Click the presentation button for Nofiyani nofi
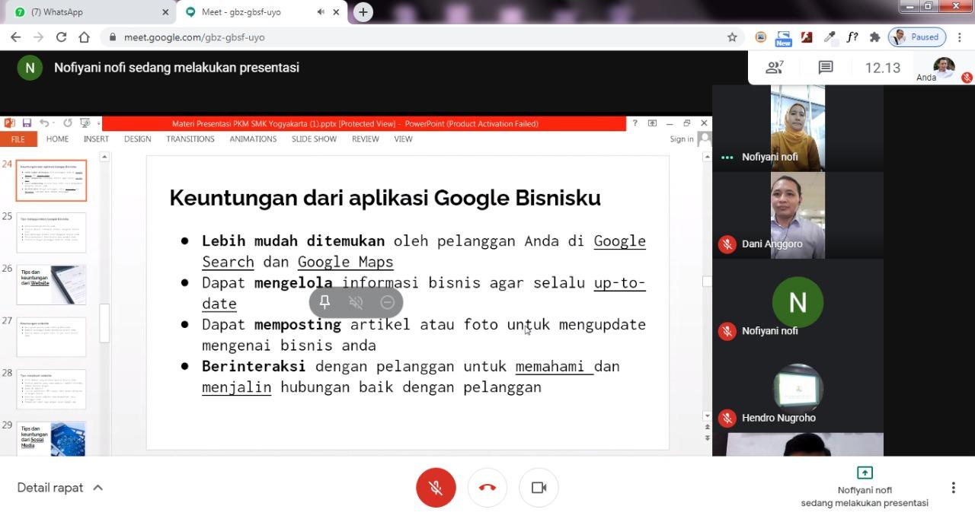Image resolution: width=975 pixels, height=519 pixels. click(x=865, y=487)
